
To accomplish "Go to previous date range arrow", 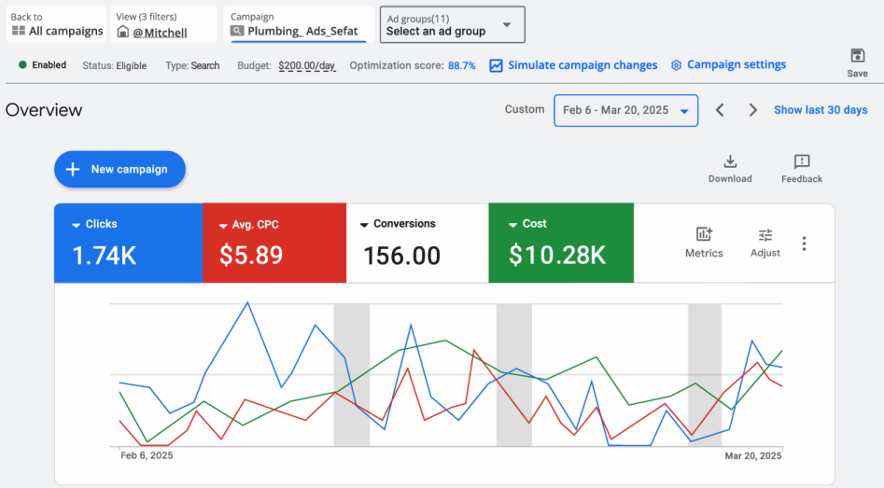I will 720,110.
